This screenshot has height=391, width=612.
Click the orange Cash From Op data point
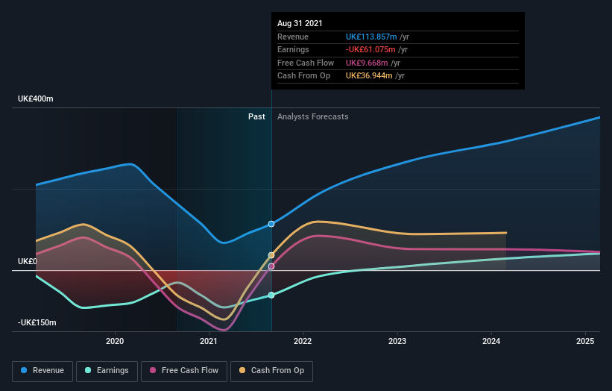(x=271, y=255)
